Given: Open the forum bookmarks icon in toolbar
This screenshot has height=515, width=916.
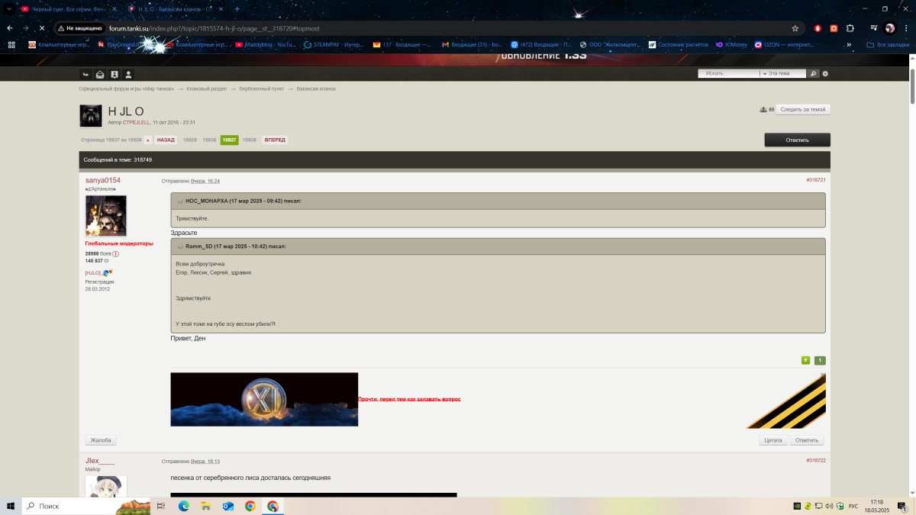Looking at the screenshot, I should [114, 74].
